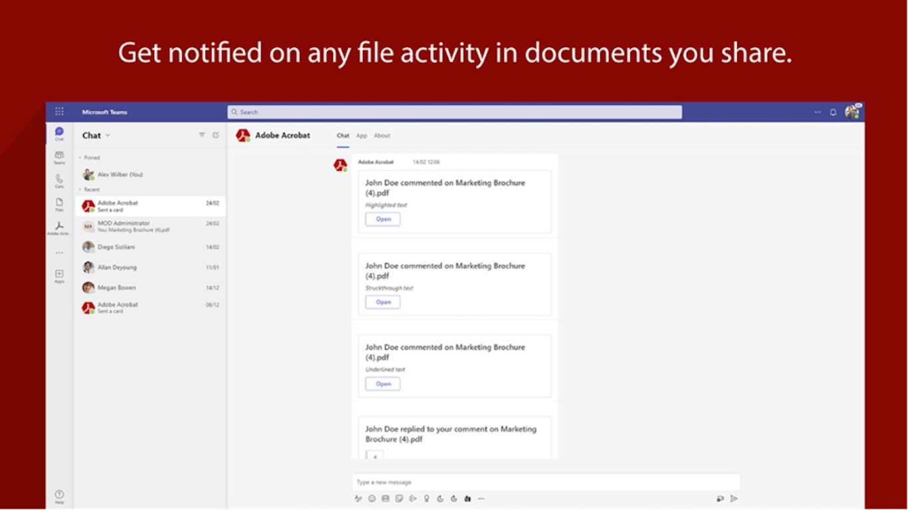Click Adobe Acrobat sender avatar in message
This screenshot has height=510, width=908.
340,165
